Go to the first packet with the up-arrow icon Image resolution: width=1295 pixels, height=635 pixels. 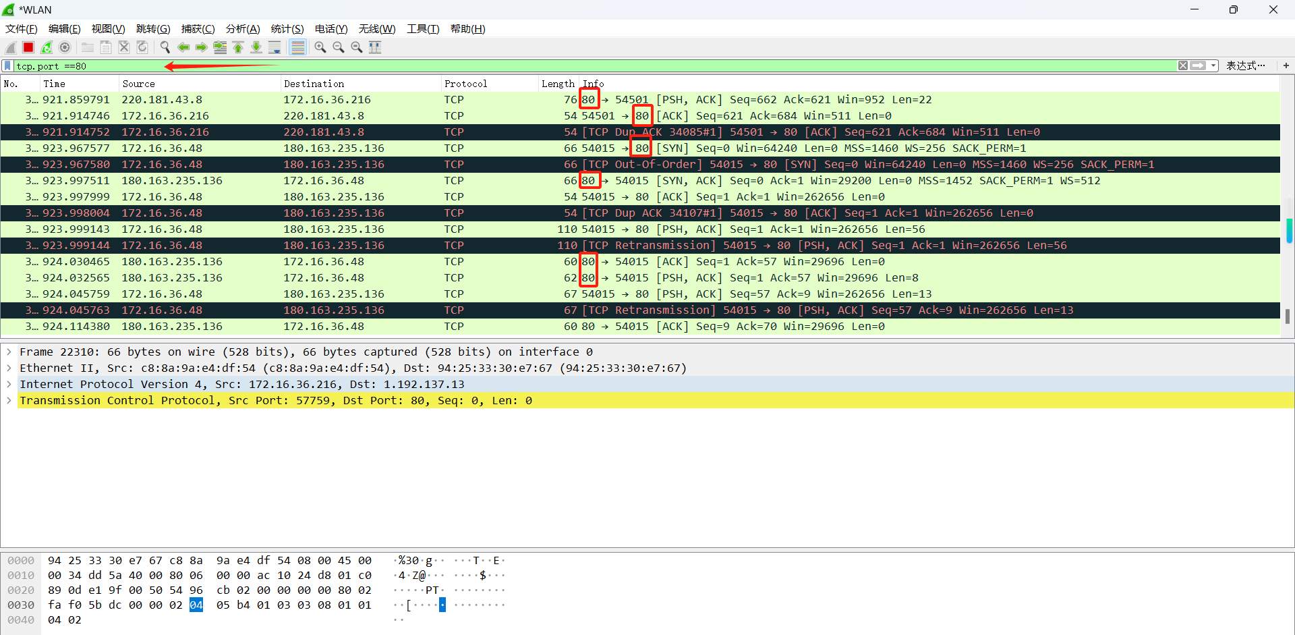click(x=237, y=47)
